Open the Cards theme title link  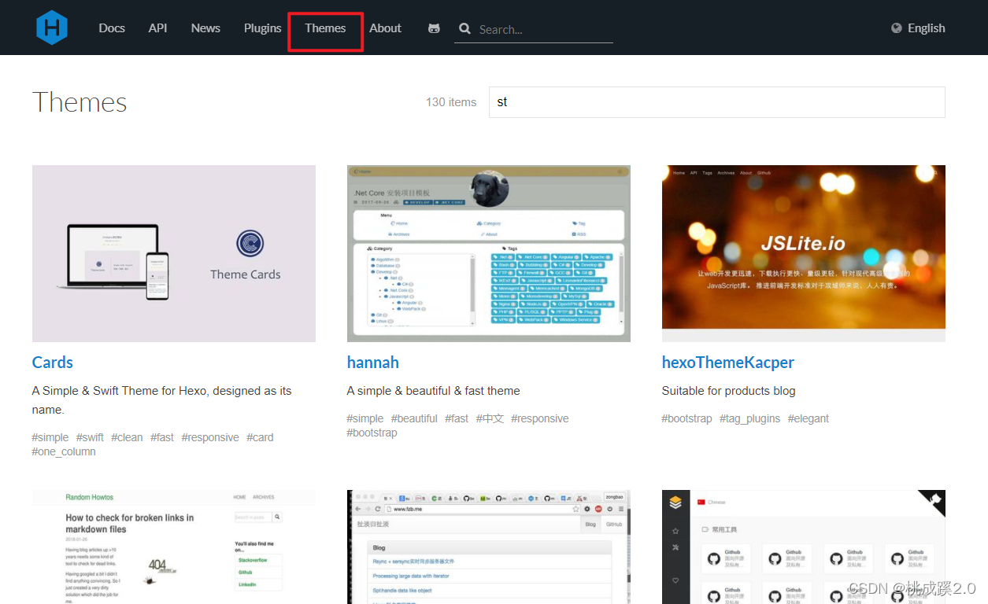point(53,363)
